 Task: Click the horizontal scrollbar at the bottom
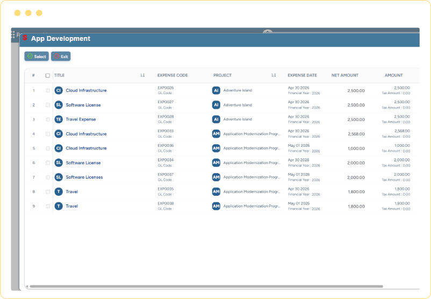tap(206, 286)
